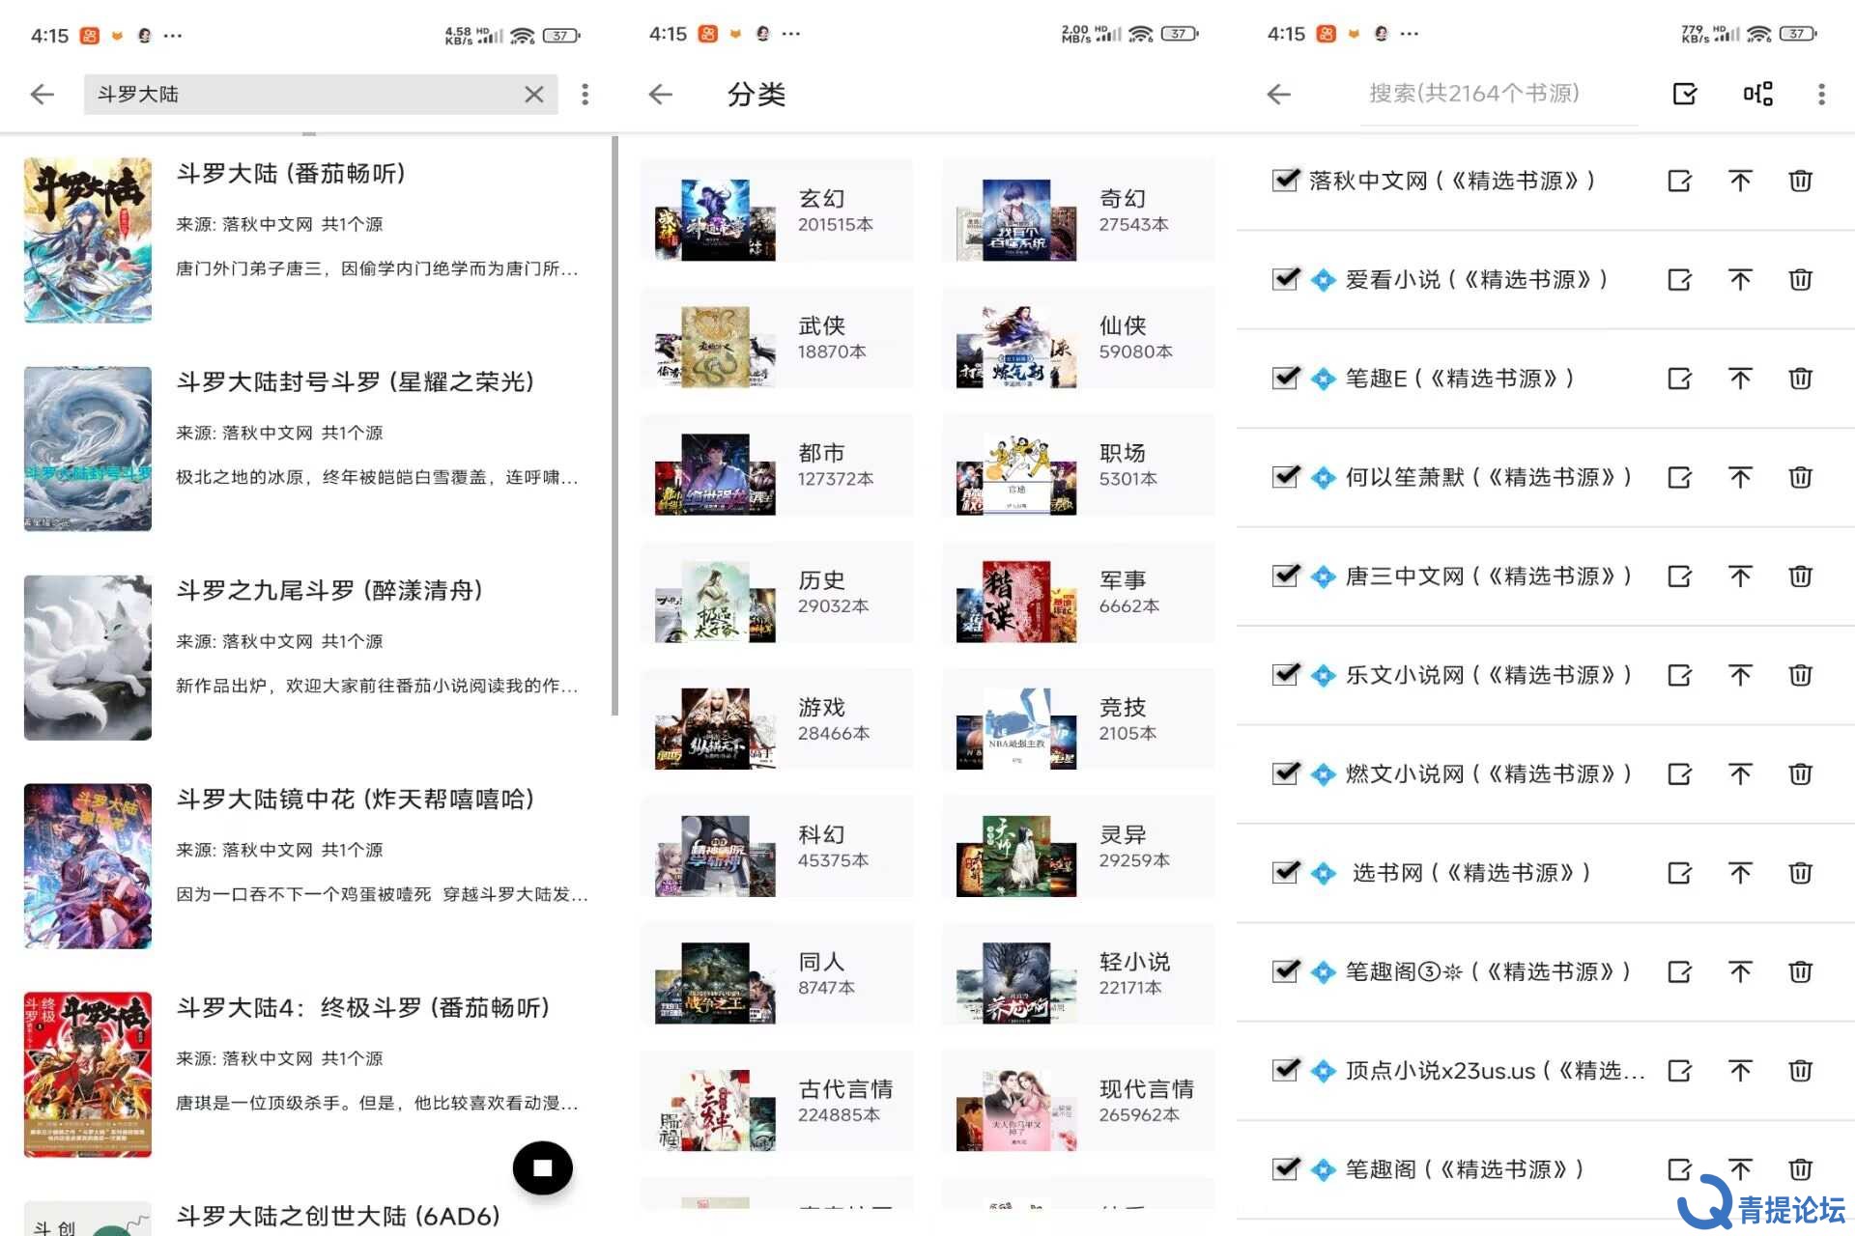Uncheck the 爱看小说 source checkbox
Screen dimensions: 1855x1236
coord(1285,279)
